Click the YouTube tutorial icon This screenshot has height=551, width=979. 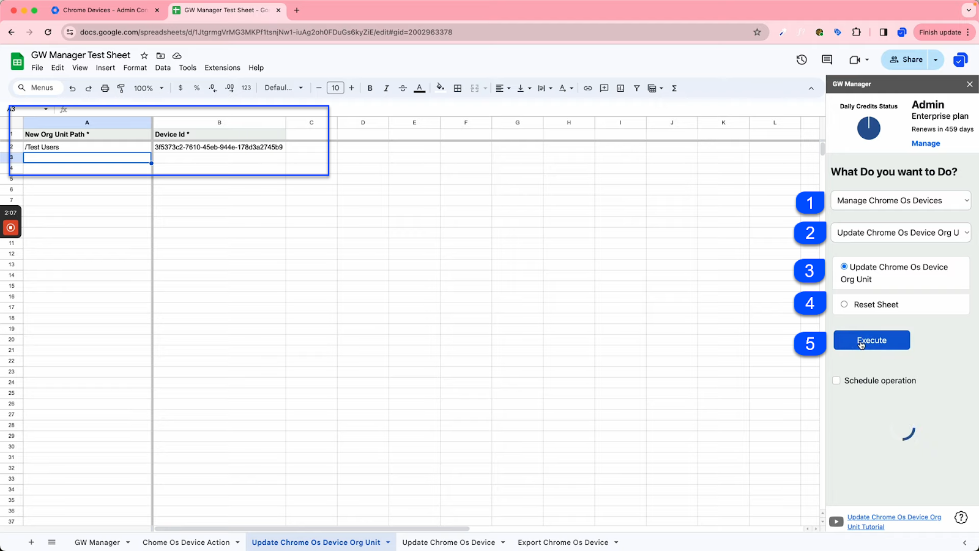coord(836,522)
